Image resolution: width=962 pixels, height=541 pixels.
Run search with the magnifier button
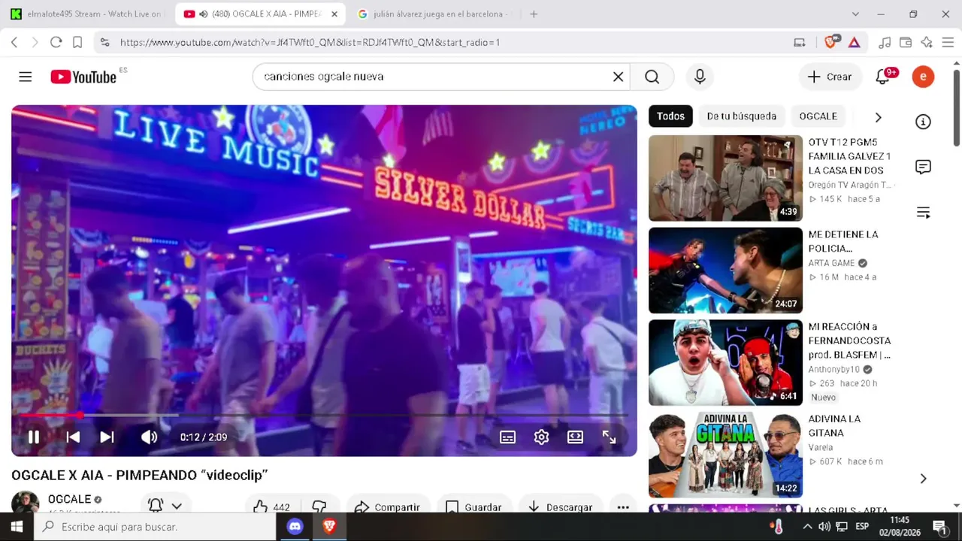point(652,77)
